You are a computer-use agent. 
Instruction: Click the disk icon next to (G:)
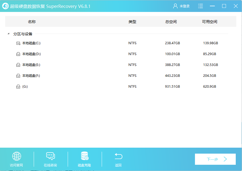click(17, 86)
